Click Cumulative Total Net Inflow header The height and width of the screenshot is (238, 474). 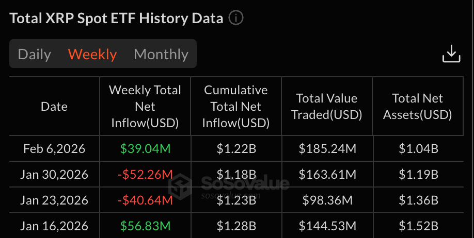[x=236, y=107]
